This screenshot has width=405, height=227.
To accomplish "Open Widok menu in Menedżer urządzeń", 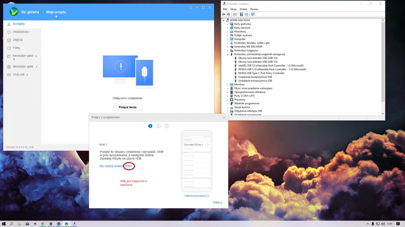I will (x=243, y=9).
